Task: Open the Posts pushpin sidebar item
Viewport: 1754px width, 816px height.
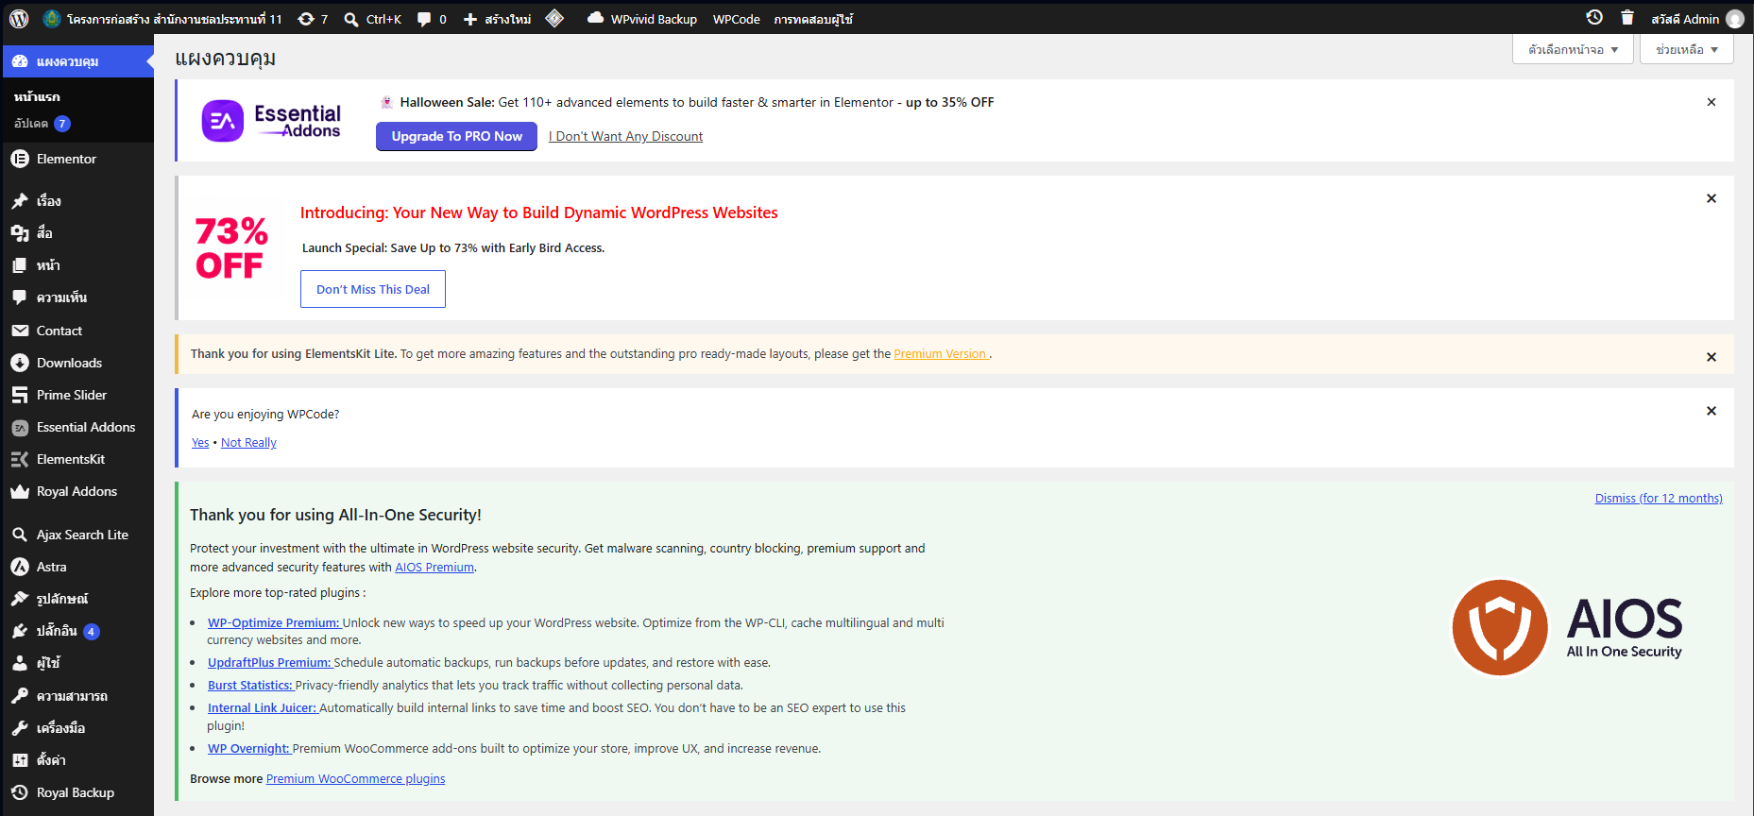Action: 77,200
